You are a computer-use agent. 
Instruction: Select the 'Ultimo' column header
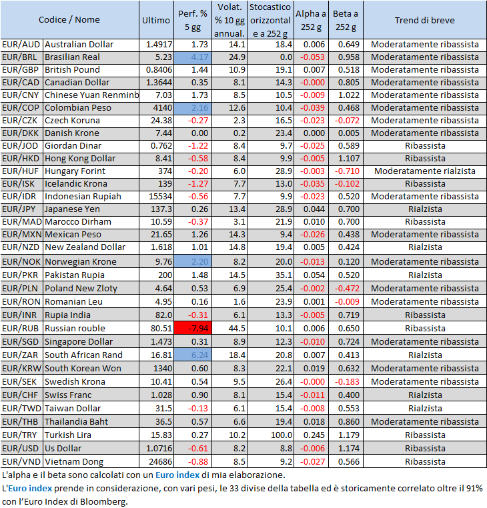click(156, 20)
